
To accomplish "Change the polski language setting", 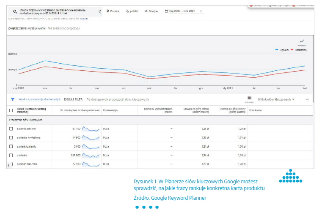I will pos(132,11).
